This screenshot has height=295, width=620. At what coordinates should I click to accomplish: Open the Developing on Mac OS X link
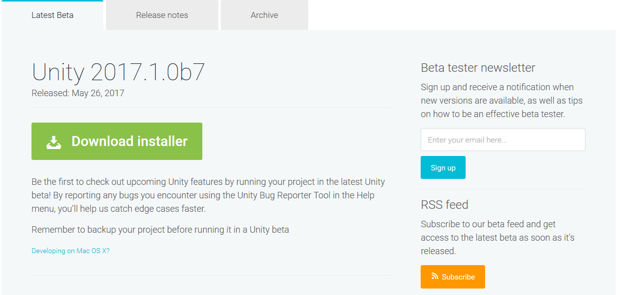tap(70, 251)
